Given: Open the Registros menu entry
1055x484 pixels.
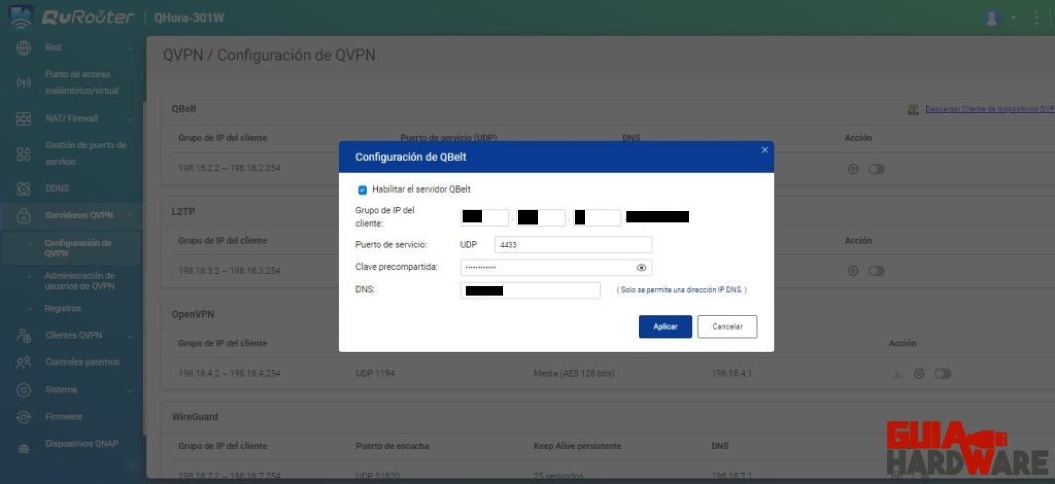Looking at the screenshot, I should pos(64,308).
